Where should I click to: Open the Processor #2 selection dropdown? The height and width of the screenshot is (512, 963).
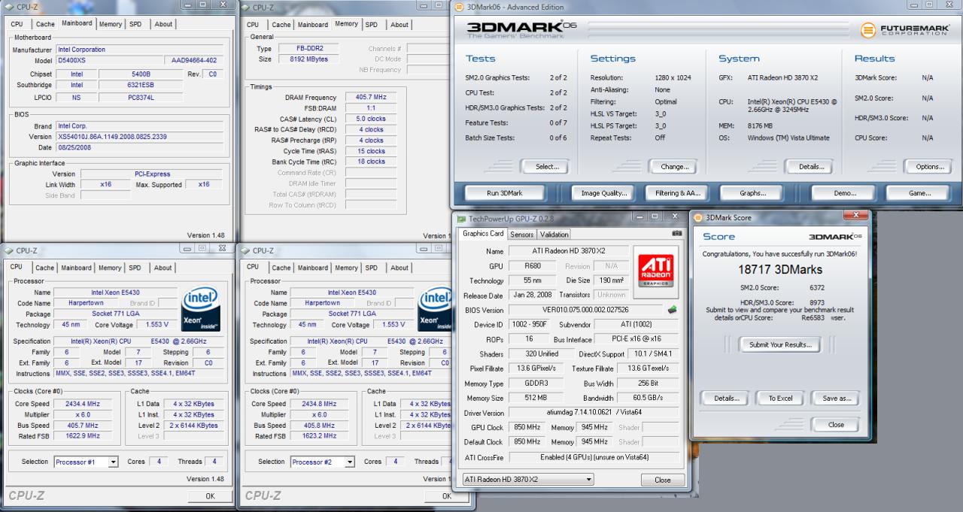350,462
